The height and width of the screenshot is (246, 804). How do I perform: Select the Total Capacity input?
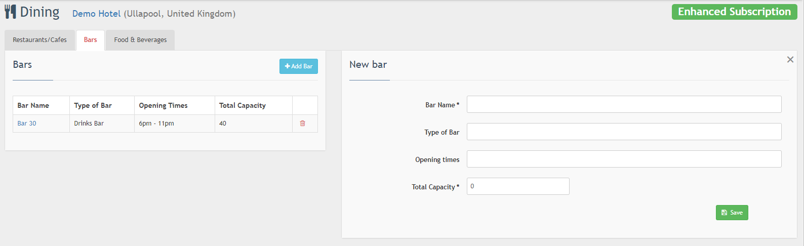pyautogui.click(x=518, y=186)
